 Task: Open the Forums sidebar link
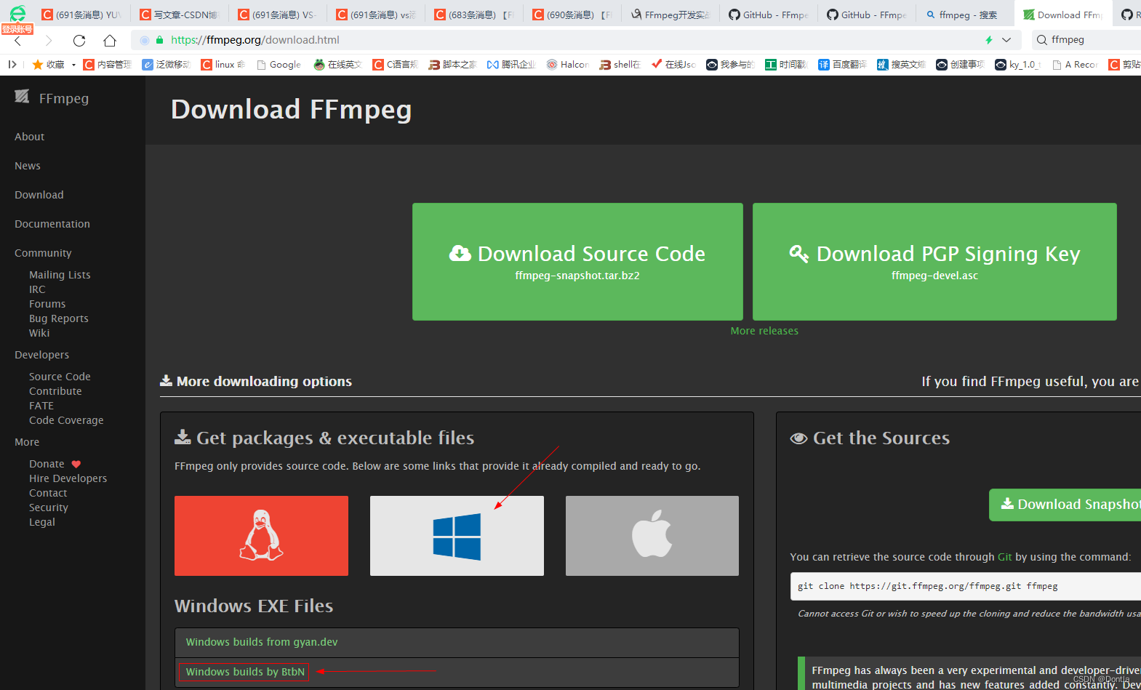coord(47,304)
